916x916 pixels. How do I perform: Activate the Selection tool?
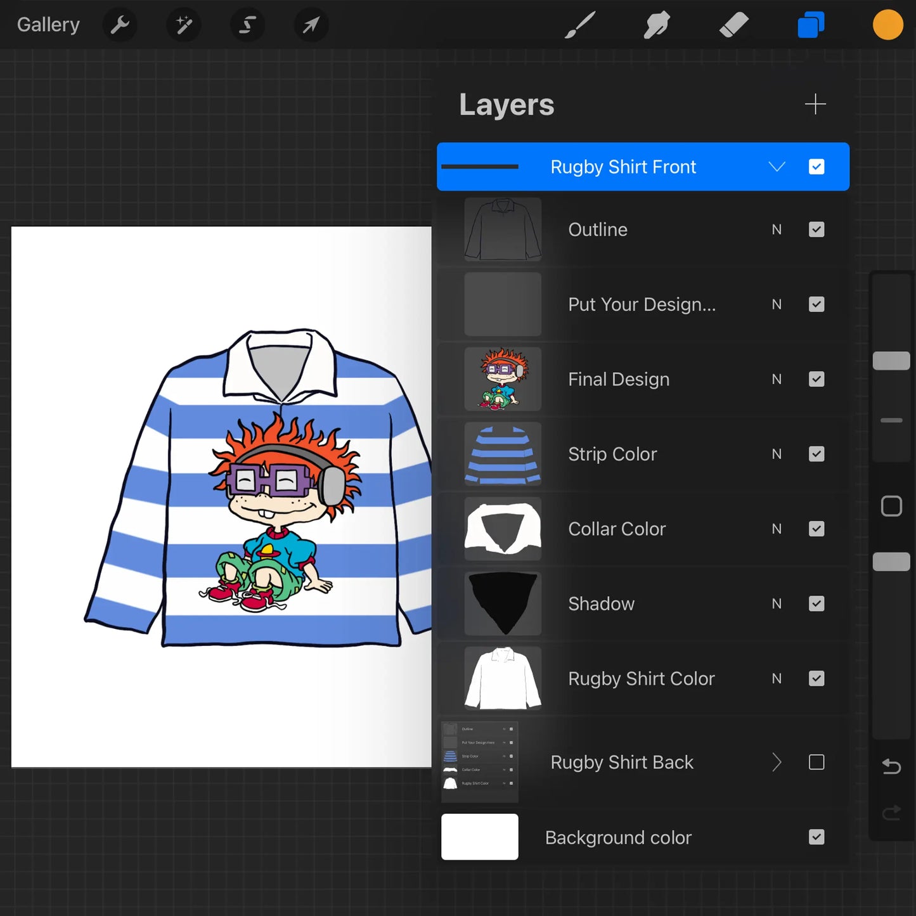pyautogui.click(x=247, y=25)
